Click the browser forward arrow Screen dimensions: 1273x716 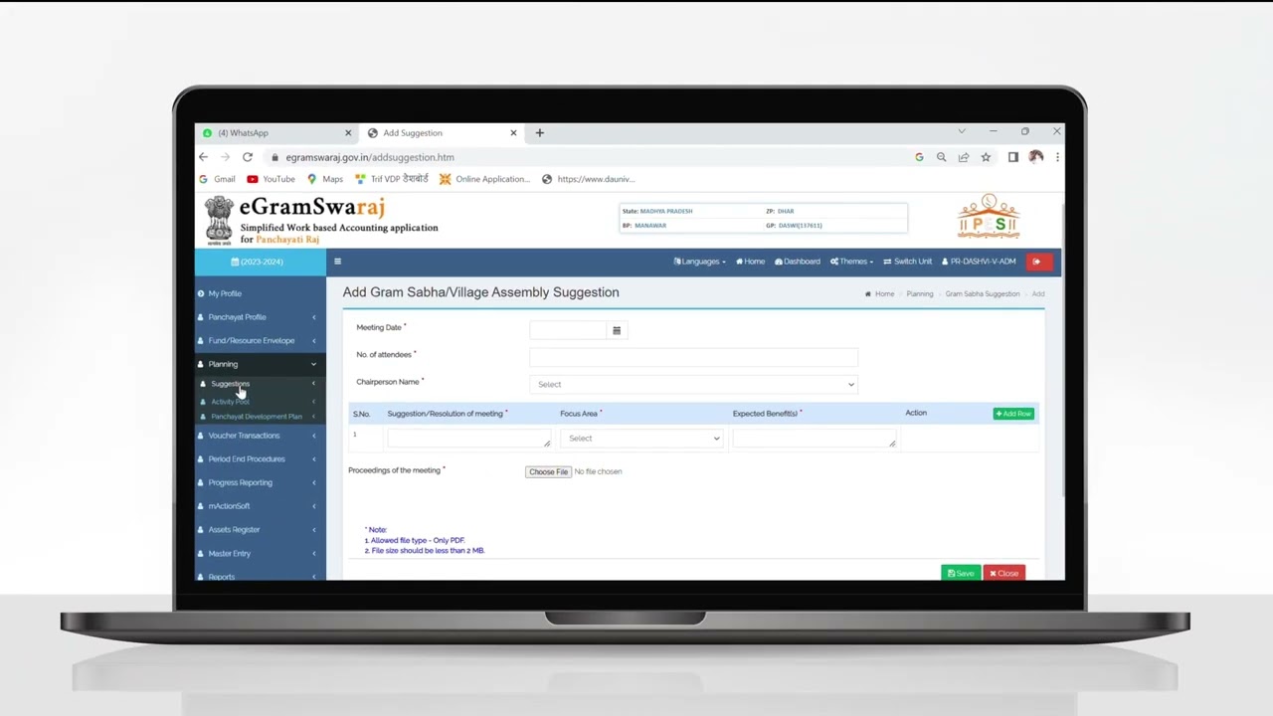(225, 157)
